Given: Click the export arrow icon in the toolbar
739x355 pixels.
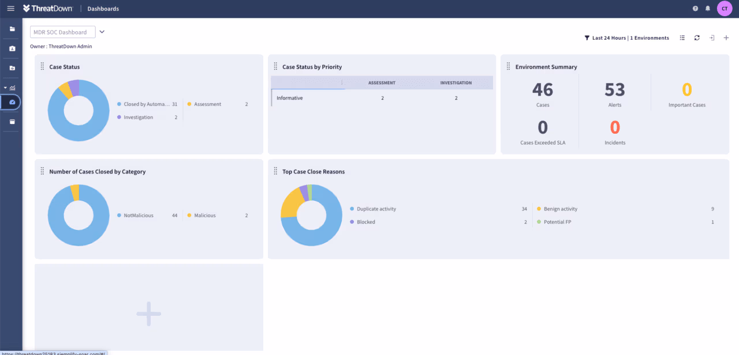Looking at the screenshot, I should pyautogui.click(x=711, y=37).
